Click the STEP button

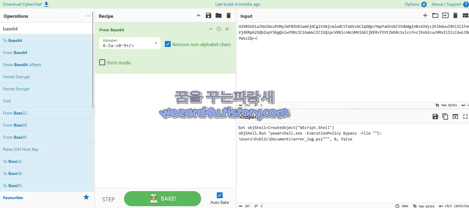(108, 199)
